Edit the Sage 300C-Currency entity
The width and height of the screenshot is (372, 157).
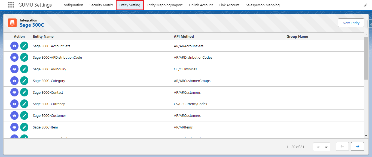(24, 104)
